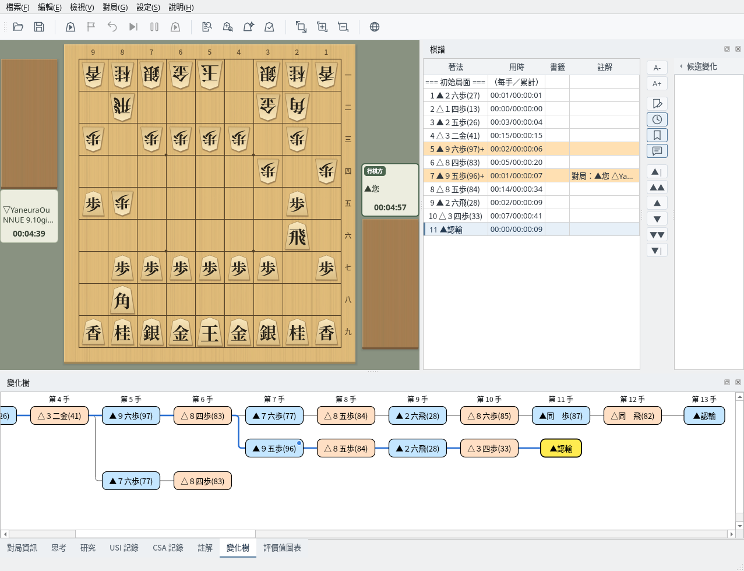Screen dimensions: 744x571
Task: Click the variation tree horizontal scrollbar thumb
Action: pos(165,534)
